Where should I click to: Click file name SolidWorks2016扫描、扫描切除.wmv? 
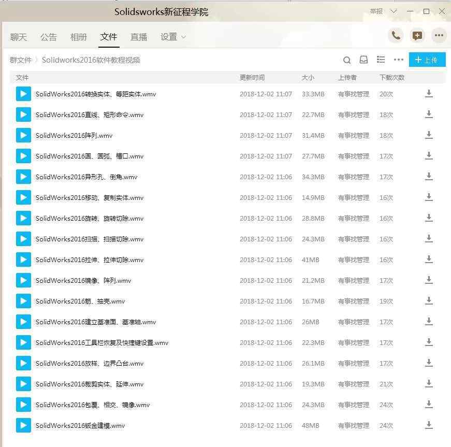pyautogui.click(x=90, y=239)
